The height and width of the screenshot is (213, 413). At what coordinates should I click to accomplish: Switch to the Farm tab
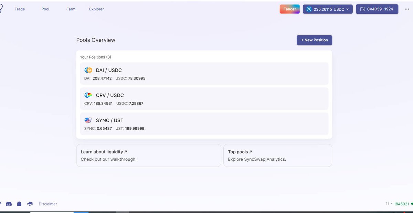[x=71, y=9]
